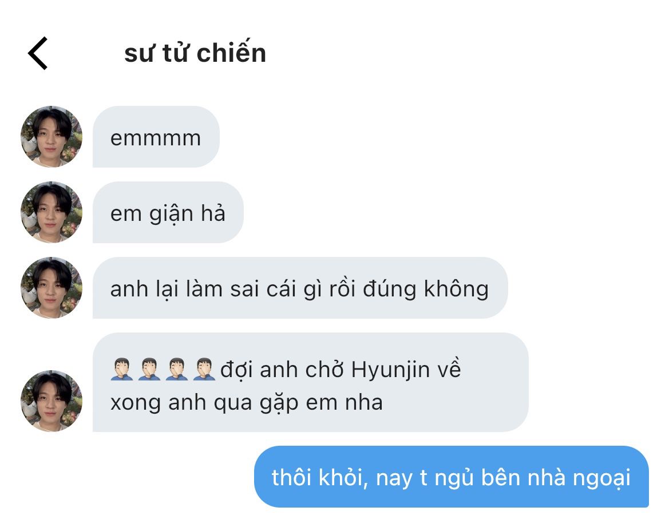
Task: Tap the avatar beside the emmmm message
Action: (52, 137)
